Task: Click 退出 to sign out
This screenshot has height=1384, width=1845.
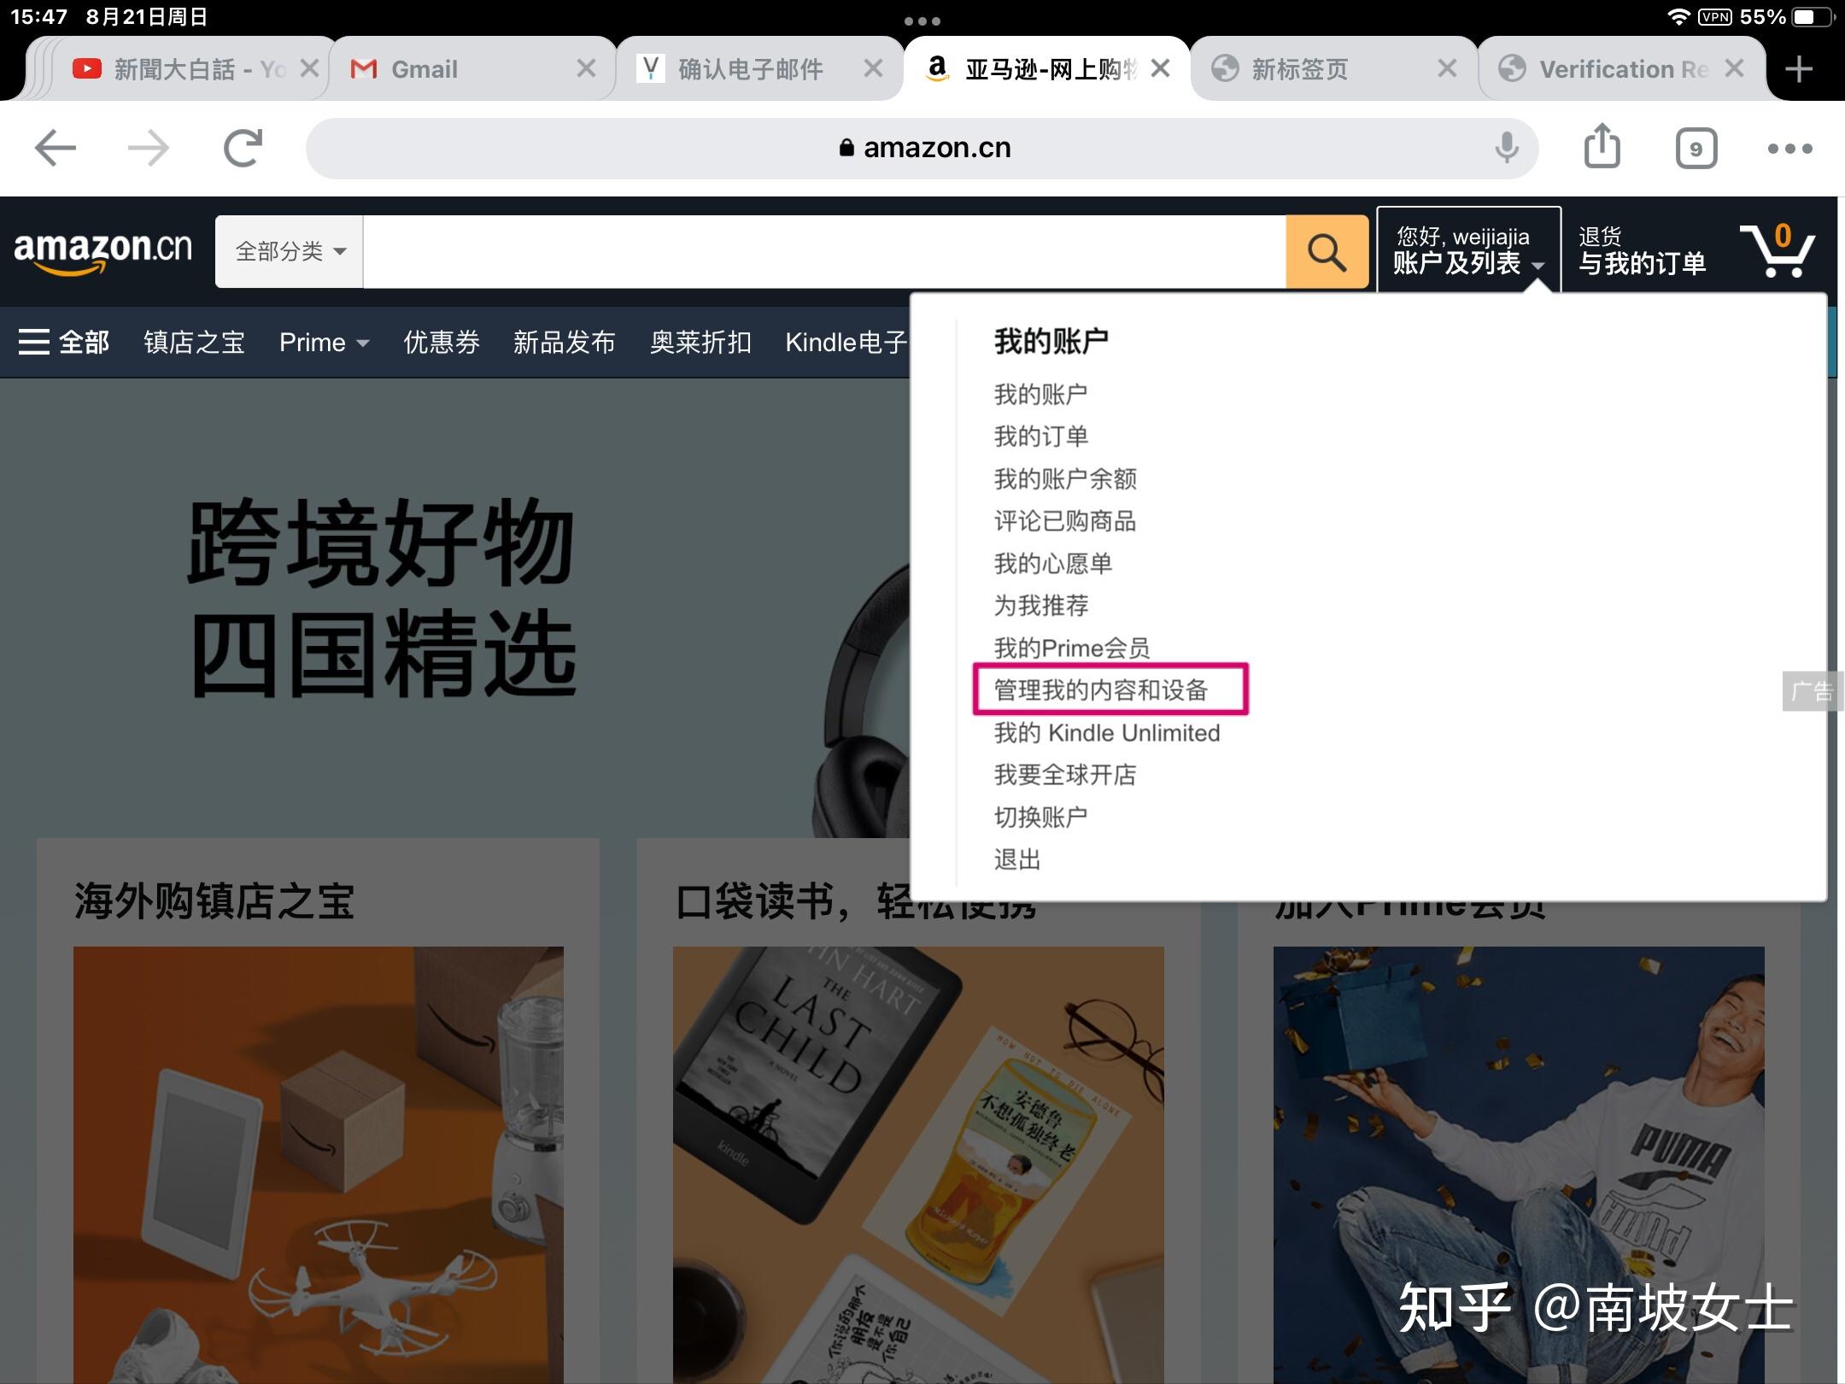Action: coord(1017,859)
